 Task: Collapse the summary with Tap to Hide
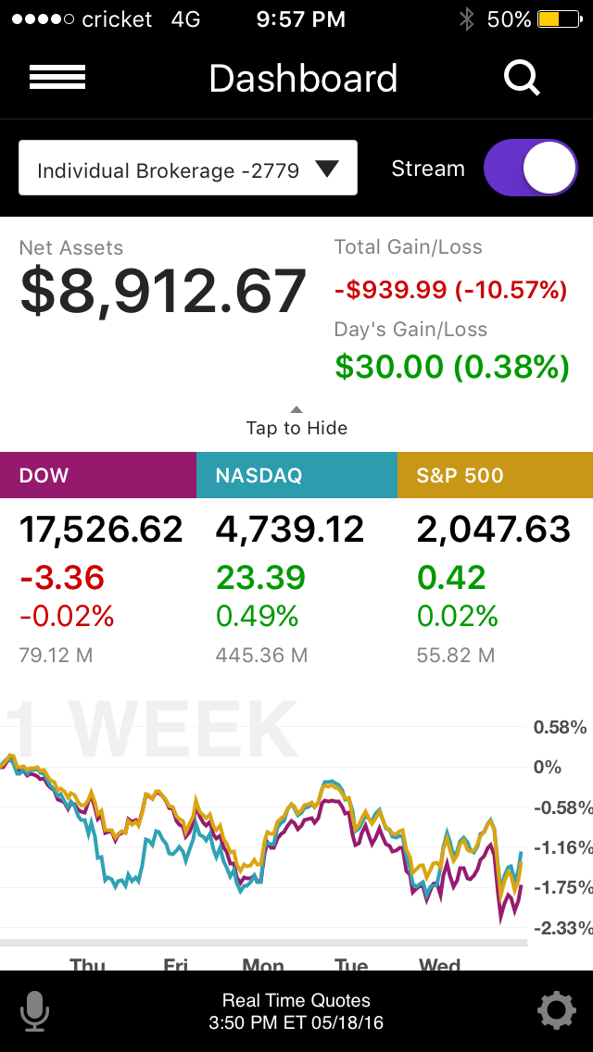[x=296, y=423]
